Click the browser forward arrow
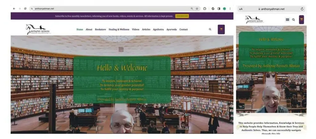Image resolution: width=316 pixels, height=139 pixels. [x=19, y=9]
